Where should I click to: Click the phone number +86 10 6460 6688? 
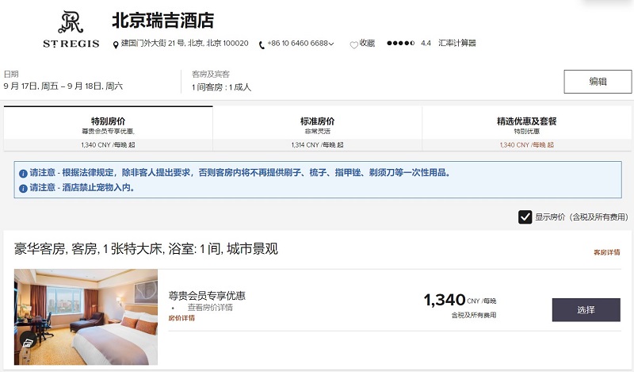[298, 44]
